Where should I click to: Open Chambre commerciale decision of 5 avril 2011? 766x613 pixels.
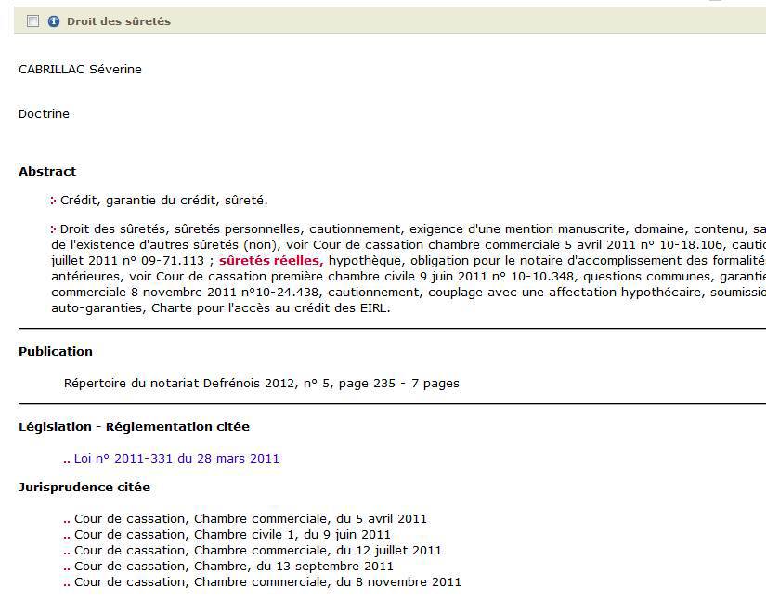251,519
